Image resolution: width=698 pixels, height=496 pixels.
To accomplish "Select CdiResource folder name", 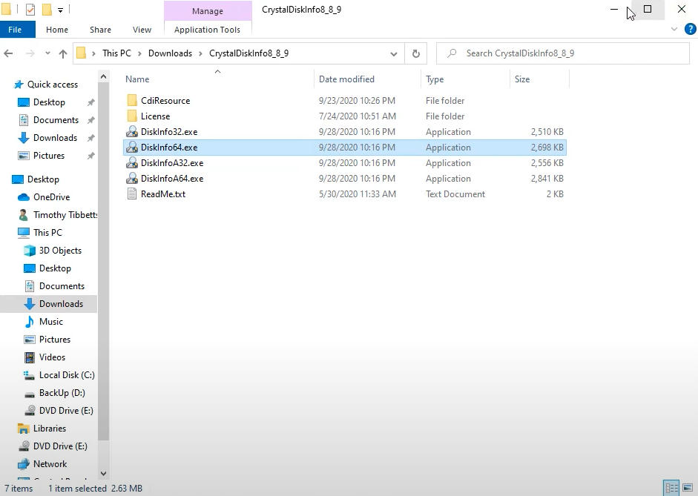I will click(x=165, y=101).
